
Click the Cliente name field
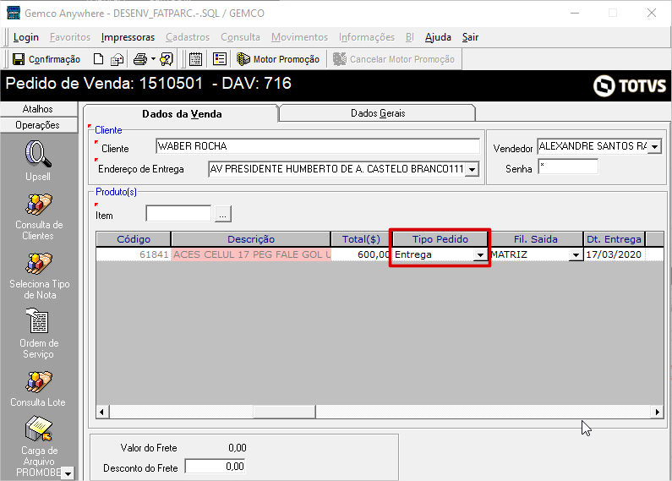tap(318, 146)
